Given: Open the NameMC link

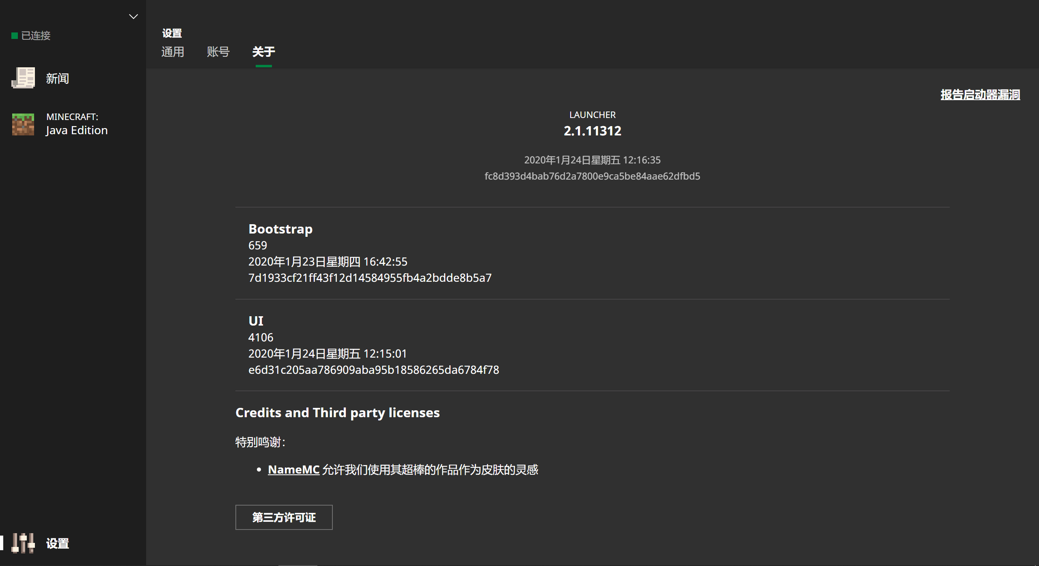Looking at the screenshot, I should tap(293, 470).
